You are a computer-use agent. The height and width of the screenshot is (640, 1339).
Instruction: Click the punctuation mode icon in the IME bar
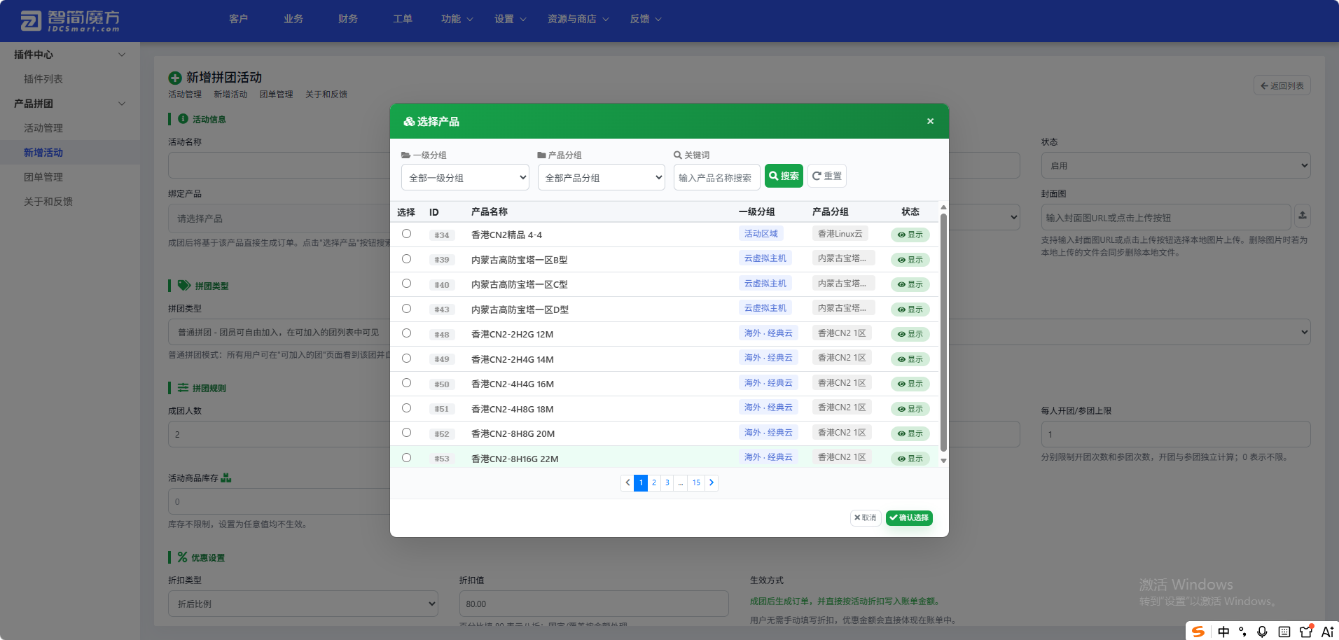pyautogui.click(x=1243, y=632)
